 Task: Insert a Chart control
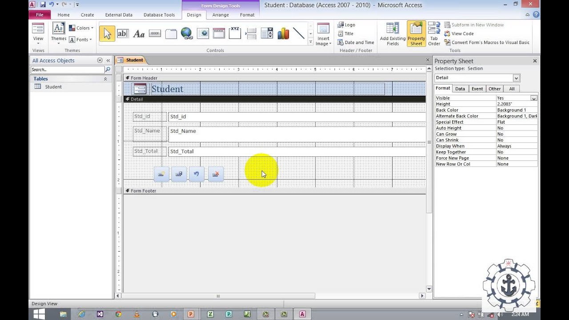(283, 34)
